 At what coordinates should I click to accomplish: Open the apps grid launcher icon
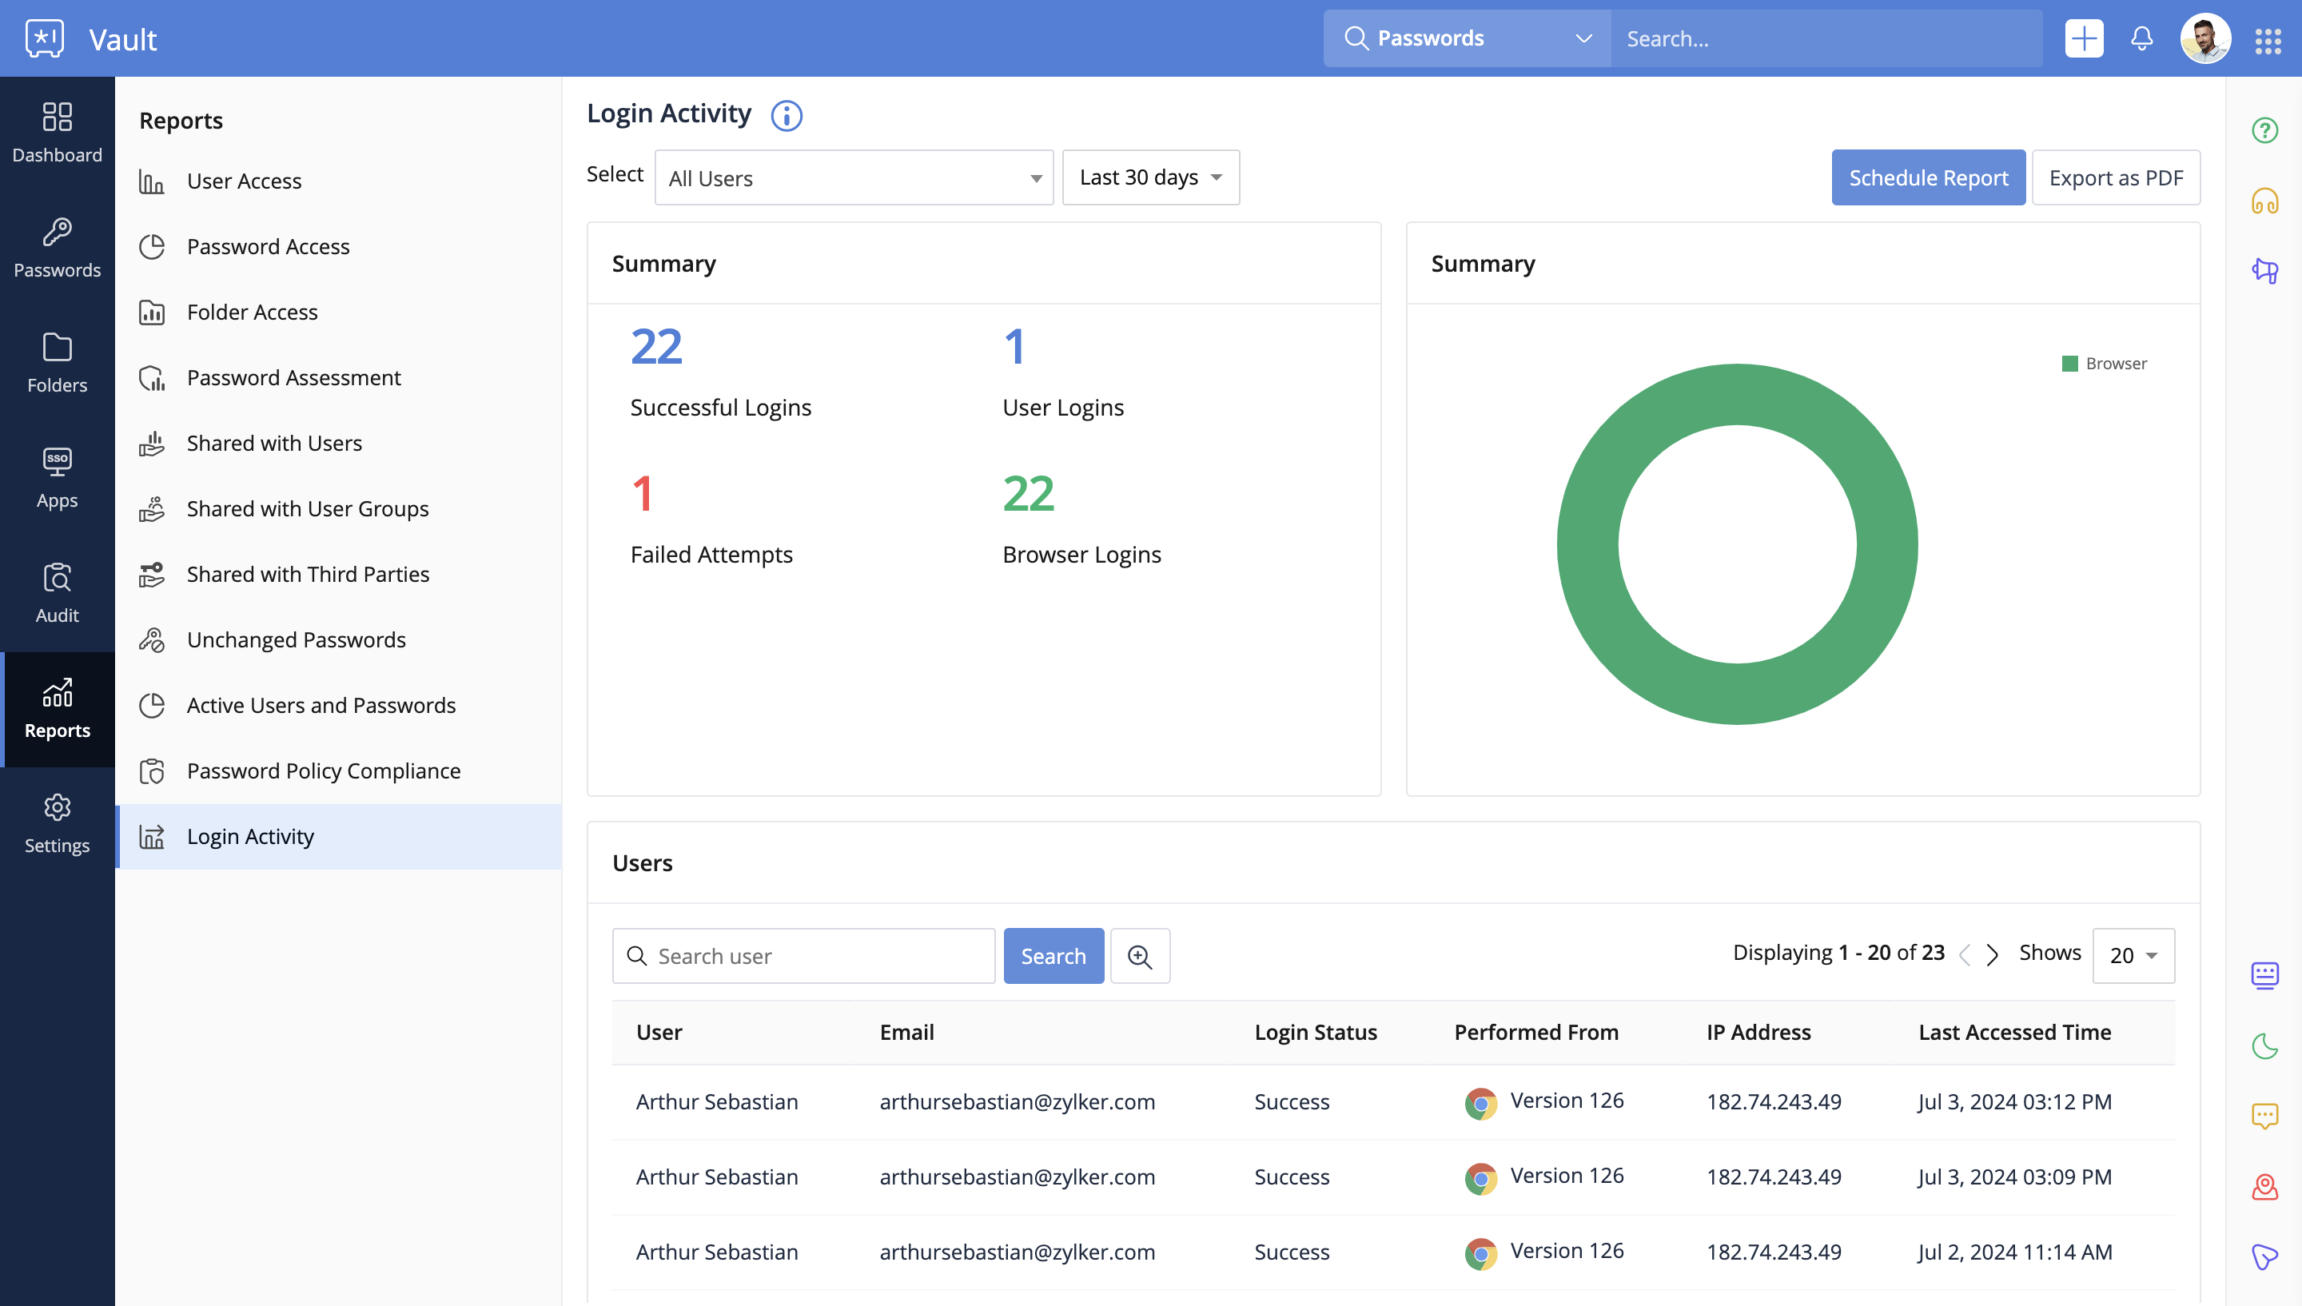click(2268, 41)
